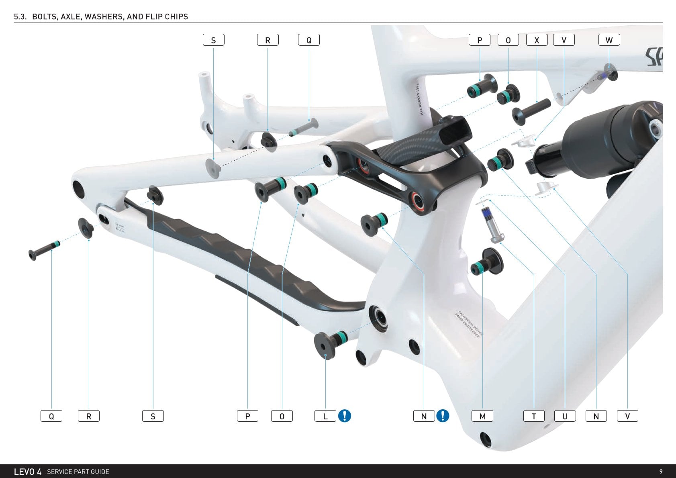Click the blue exclamation icon beside N
676x478 pixels.
pyautogui.click(x=443, y=416)
